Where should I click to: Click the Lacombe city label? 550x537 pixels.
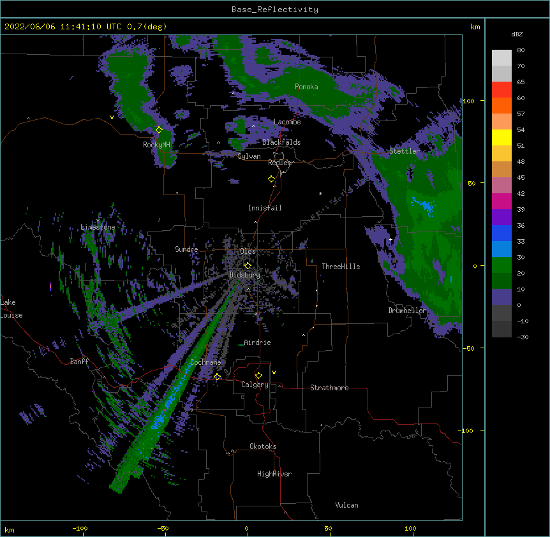coord(287,122)
